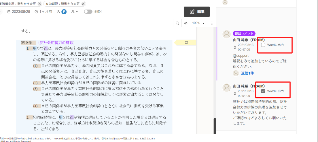
Task: Remove the 有効期限 filter tag
Action: pos(83,4)
